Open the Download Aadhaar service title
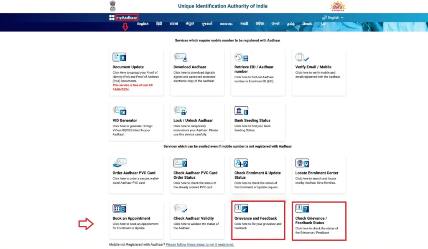 (x=190, y=67)
